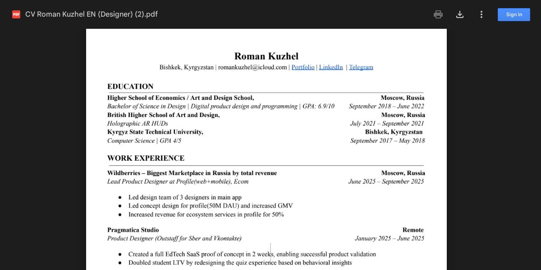Click the WORK EXPERIENCE section heading
Image resolution: width=541 pixels, height=270 pixels.
(x=146, y=158)
